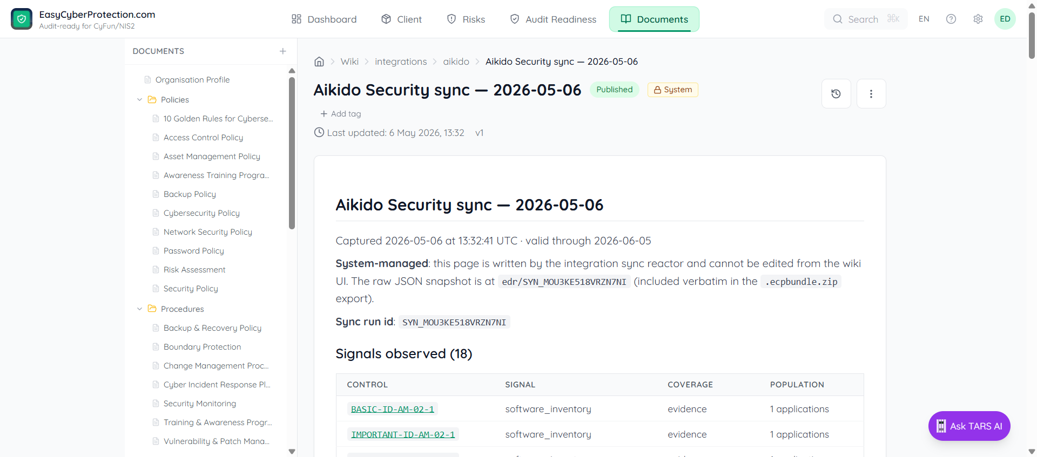Open Network Security Policy
Screen dimensions: 1037x457
207,232
